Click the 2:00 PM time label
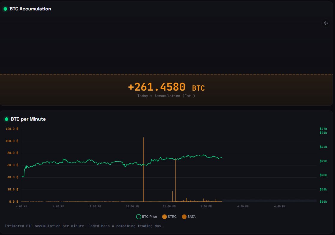The width and height of the screenshot is (335, 235). (x=206, y=206)
